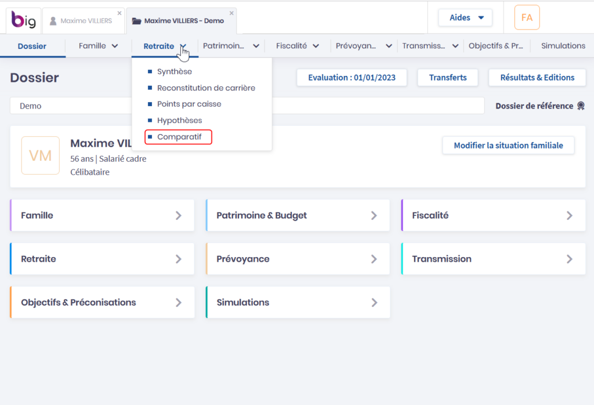Switch to the Simulations navigation tab

pyautogui.click(x=563, y=46)
